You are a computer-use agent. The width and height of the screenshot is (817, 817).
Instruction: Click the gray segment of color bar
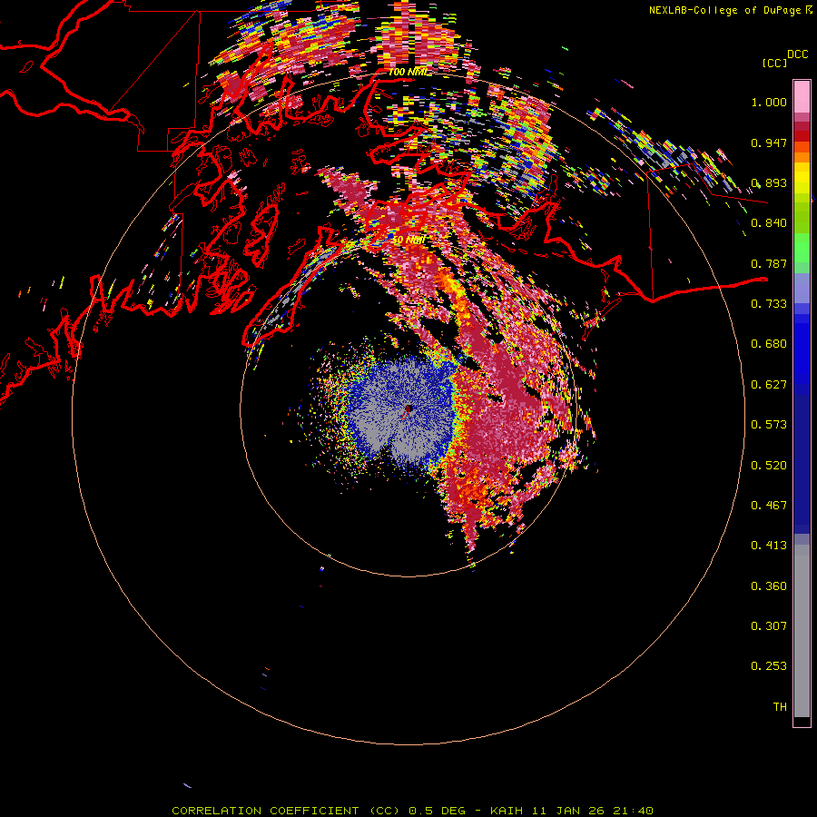click(x=802, y=631)
